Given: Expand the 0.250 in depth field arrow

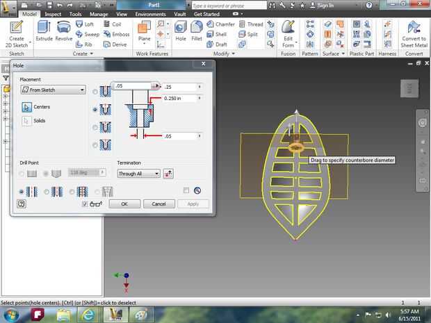Looking at the screenshot, I should coord(200,98).
